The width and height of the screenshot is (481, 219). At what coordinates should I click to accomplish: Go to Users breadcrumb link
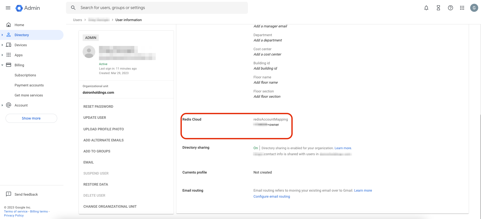[x=77, y=20]
